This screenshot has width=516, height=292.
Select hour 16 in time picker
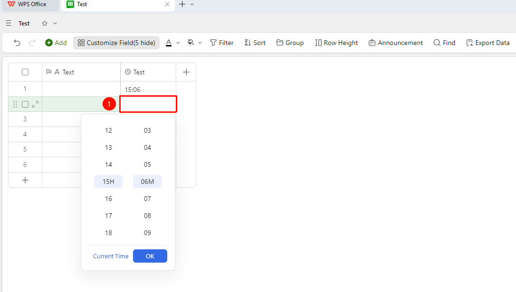point(108,199)
